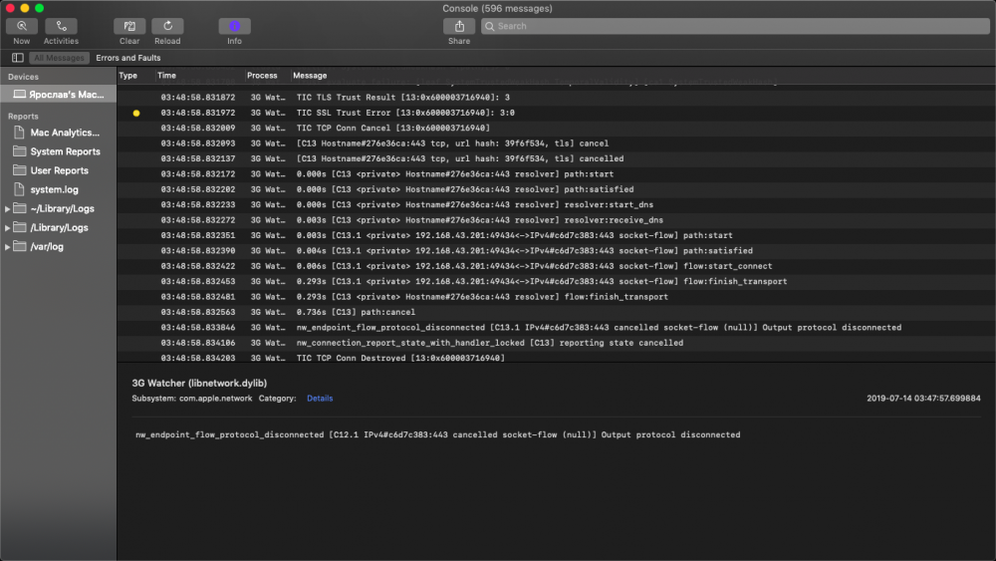Switch to Errors and Faults filter
The width and height of the screenshot is (996, 561).
click(127, 58)
